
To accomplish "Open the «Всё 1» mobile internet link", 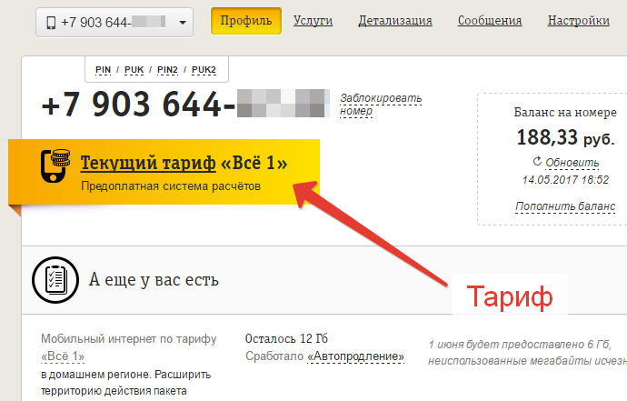I will click(63, 356).
